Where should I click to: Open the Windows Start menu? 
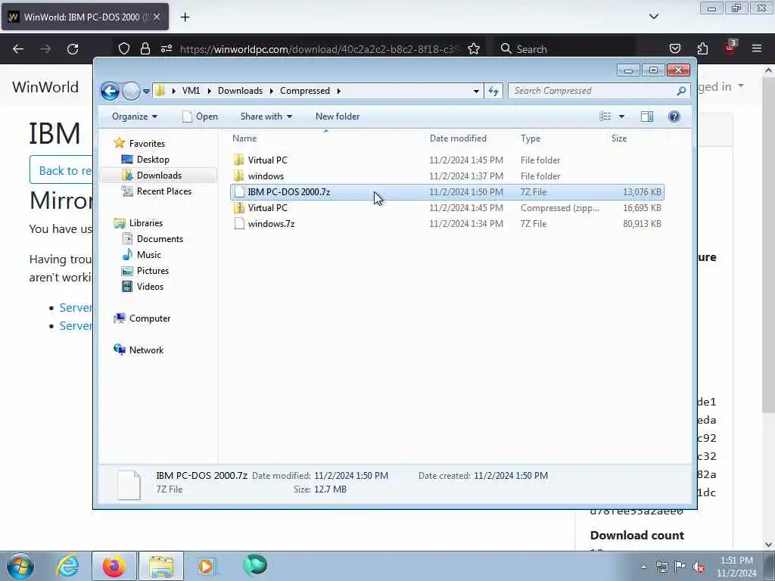tap(20, 566)
